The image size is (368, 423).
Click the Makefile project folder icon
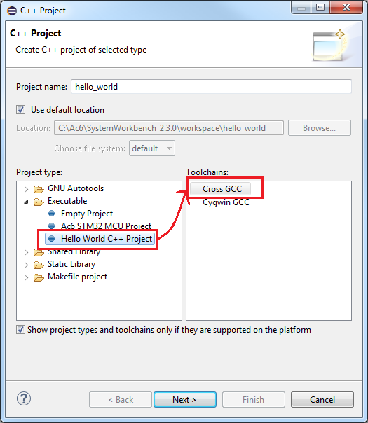tap(39, 277)
